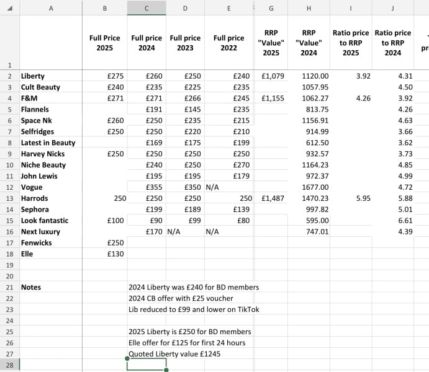The height and width of the screenshot is (372, 429).
Task: Select column I header
Action: (x=351, y=8)
